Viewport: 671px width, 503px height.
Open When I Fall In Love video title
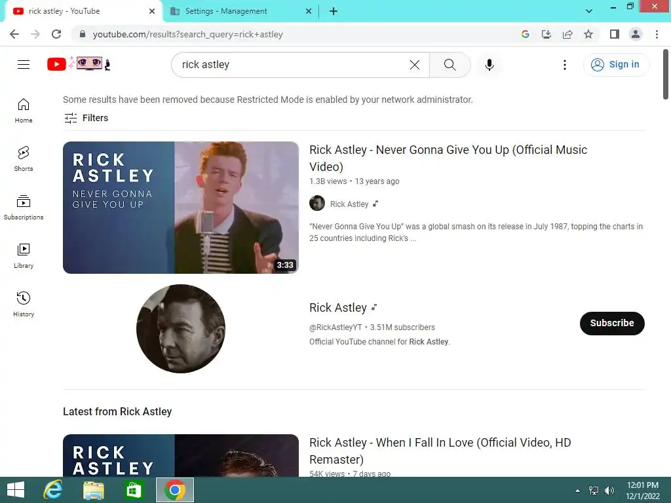(440, 451)
